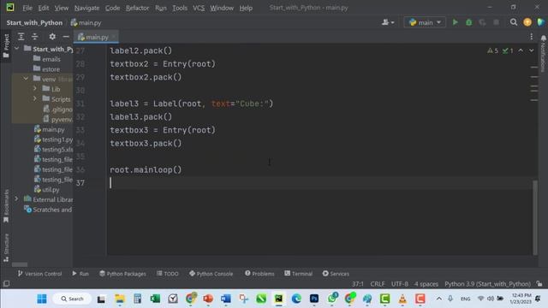Show warnings count in inspections widget
Viewport: 548px width, 308px height.
[493, 51]
